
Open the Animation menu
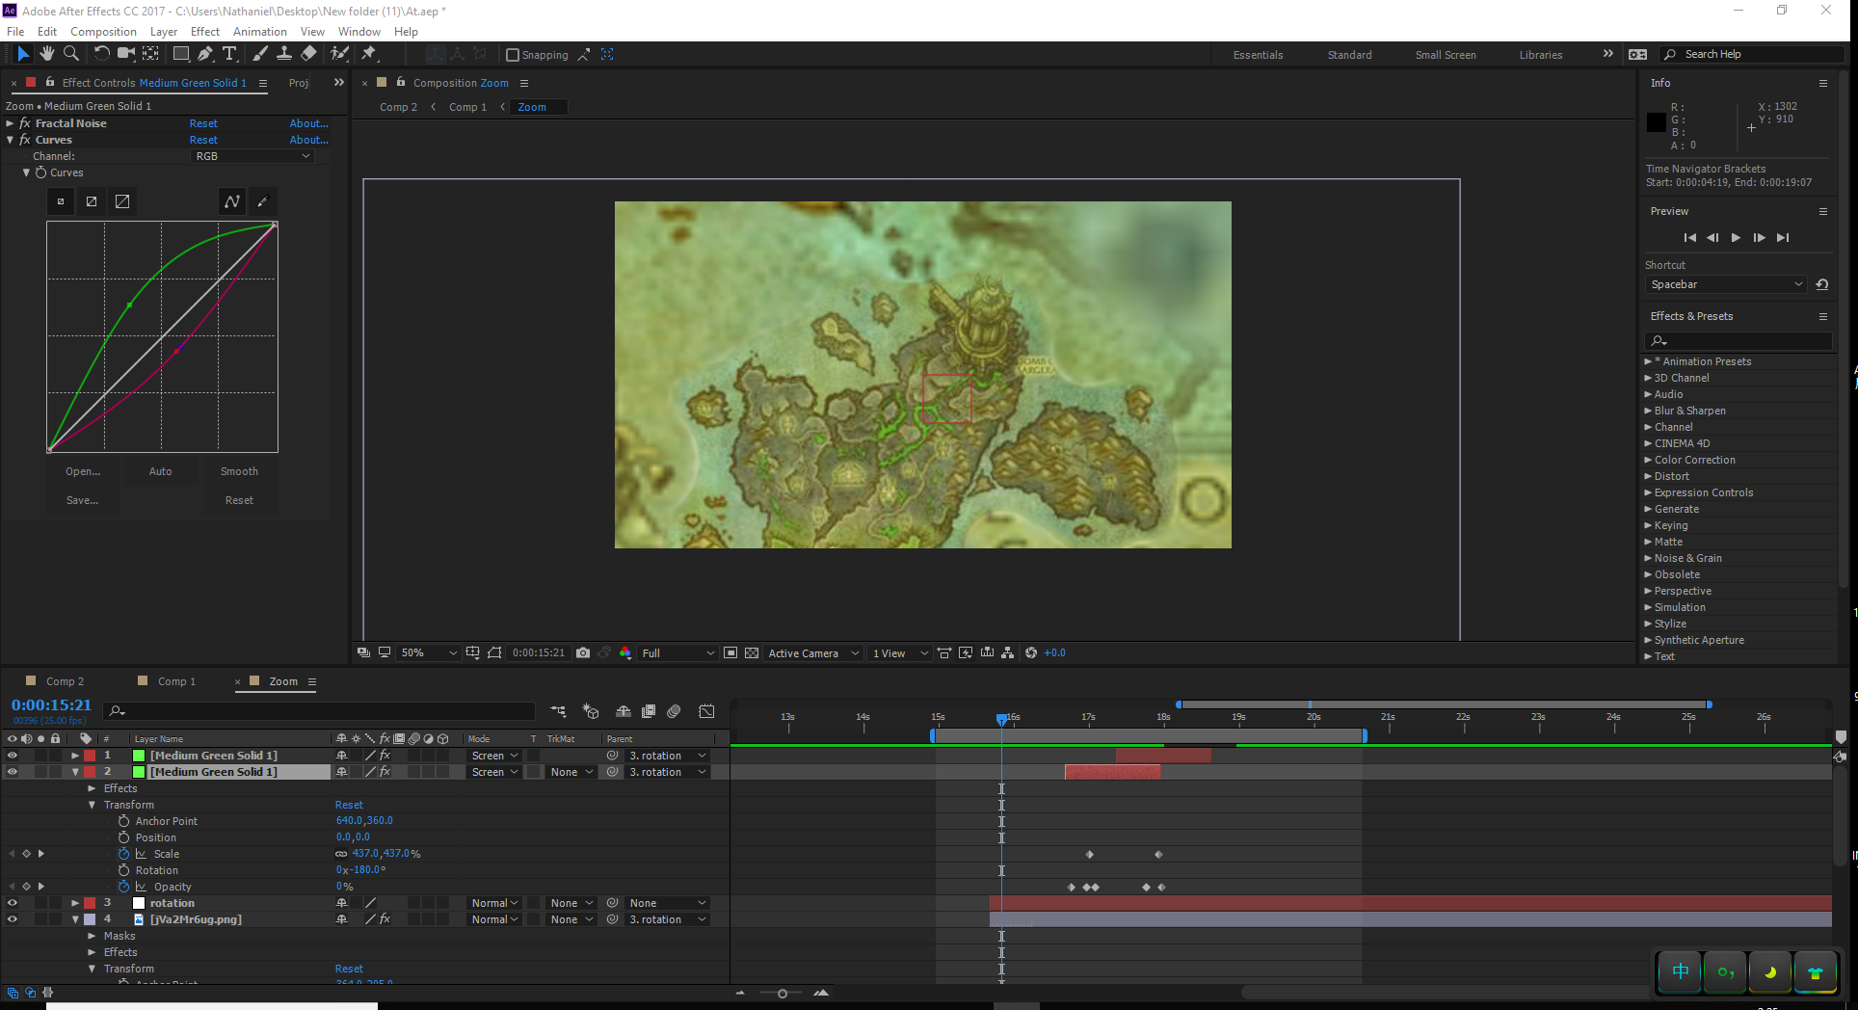click(259, 32)
